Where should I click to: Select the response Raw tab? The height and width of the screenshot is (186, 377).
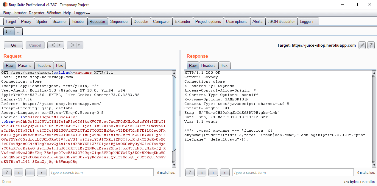coord(193,65)
